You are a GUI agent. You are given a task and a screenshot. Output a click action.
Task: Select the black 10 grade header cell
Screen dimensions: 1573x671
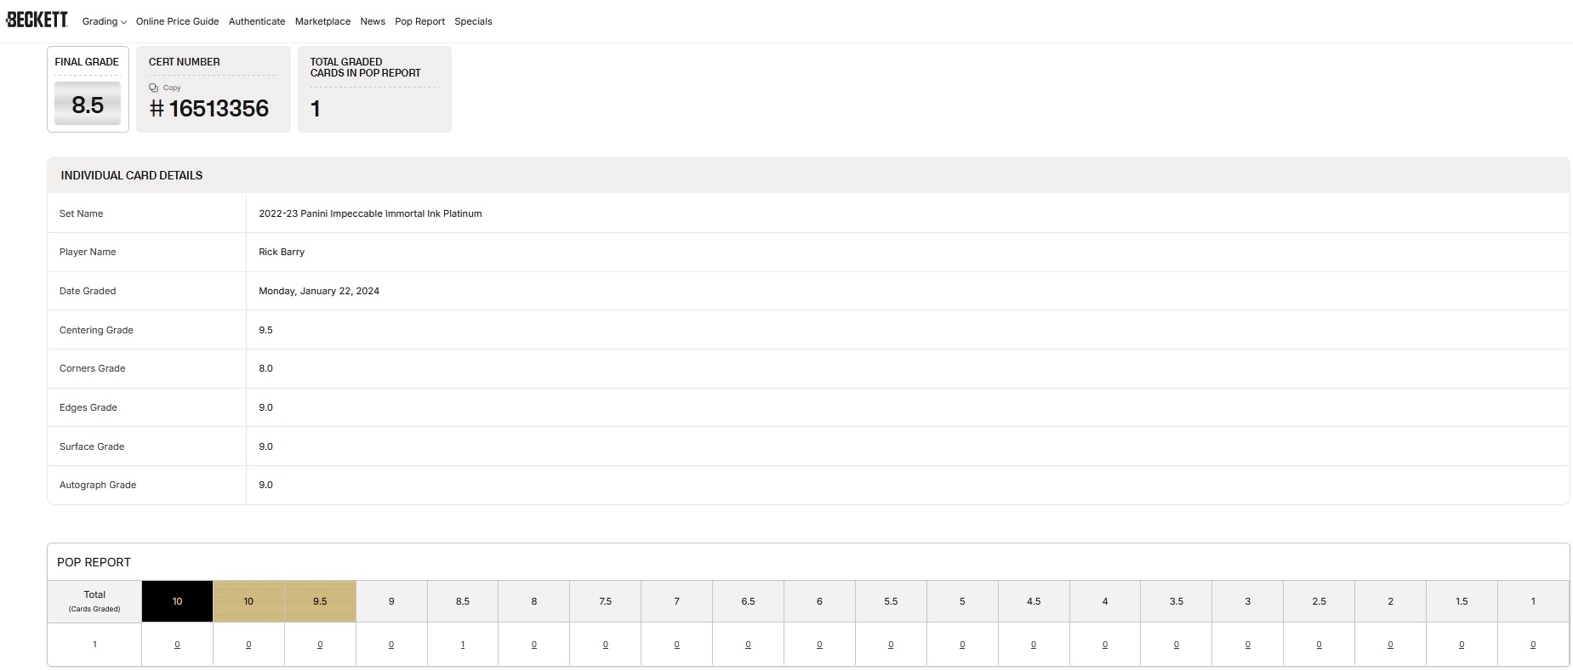pyautogui.click(x=177, y=601)
